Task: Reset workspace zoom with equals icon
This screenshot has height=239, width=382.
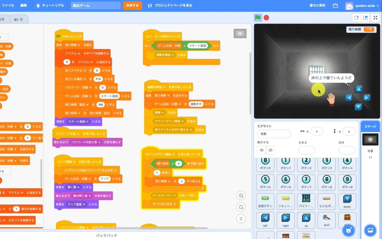Action: click(241, 219)
